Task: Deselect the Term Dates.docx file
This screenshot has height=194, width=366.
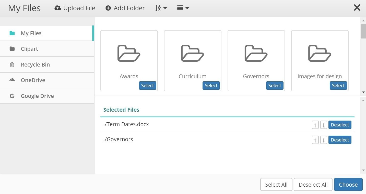Action: (340, 125)
